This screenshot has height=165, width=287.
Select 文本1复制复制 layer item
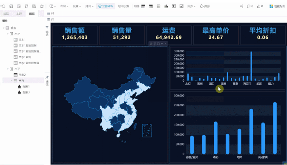coord(27,46)
